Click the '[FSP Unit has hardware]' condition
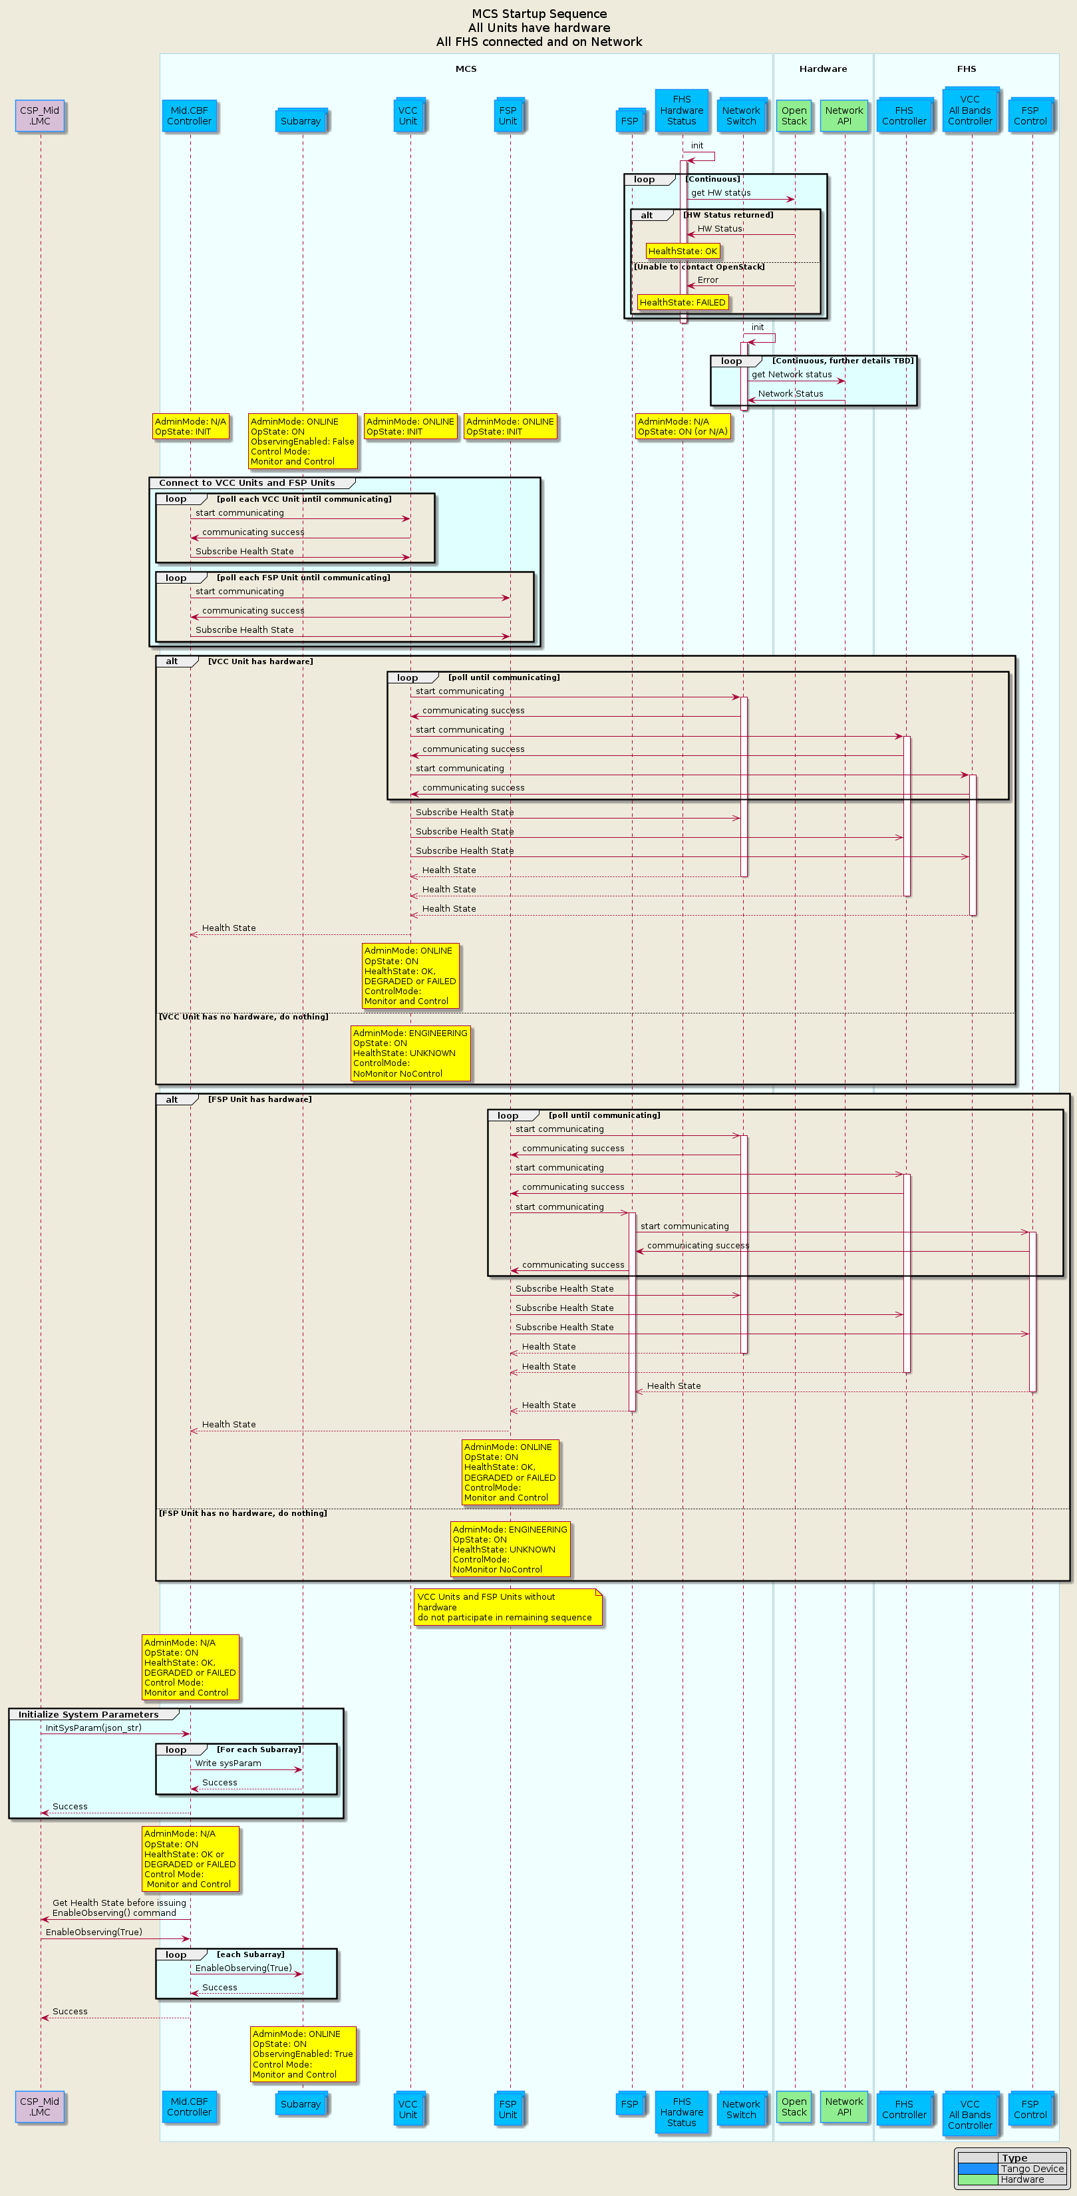Viewport: 1077px width, 2196px height. point(260,1099)
